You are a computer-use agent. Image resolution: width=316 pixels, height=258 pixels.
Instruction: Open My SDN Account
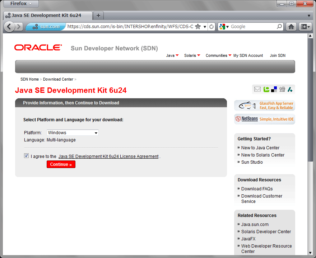(248, 55)
